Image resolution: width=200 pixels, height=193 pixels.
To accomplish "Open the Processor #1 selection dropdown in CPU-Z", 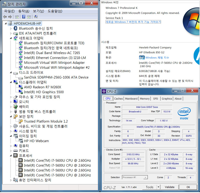I will pyautogui.click(x=145, y=177).
